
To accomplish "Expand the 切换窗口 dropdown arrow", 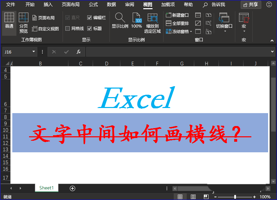I will 225,31.
